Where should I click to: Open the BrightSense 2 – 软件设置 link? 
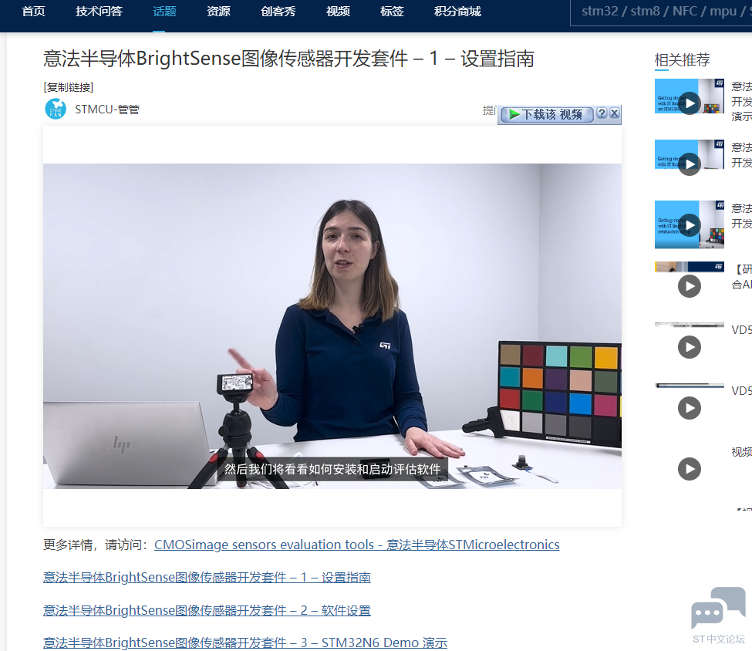[x=207, y=610]
